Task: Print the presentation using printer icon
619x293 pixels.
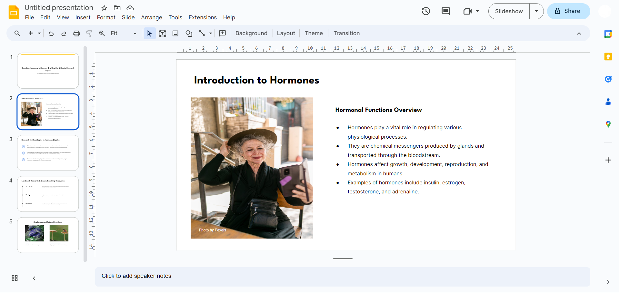Action: click(x=76, y=34)
